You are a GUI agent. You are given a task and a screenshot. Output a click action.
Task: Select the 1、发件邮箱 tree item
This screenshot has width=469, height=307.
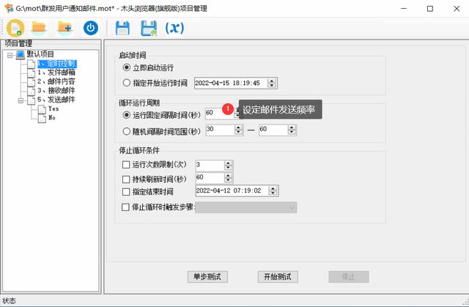coord(56,73)
